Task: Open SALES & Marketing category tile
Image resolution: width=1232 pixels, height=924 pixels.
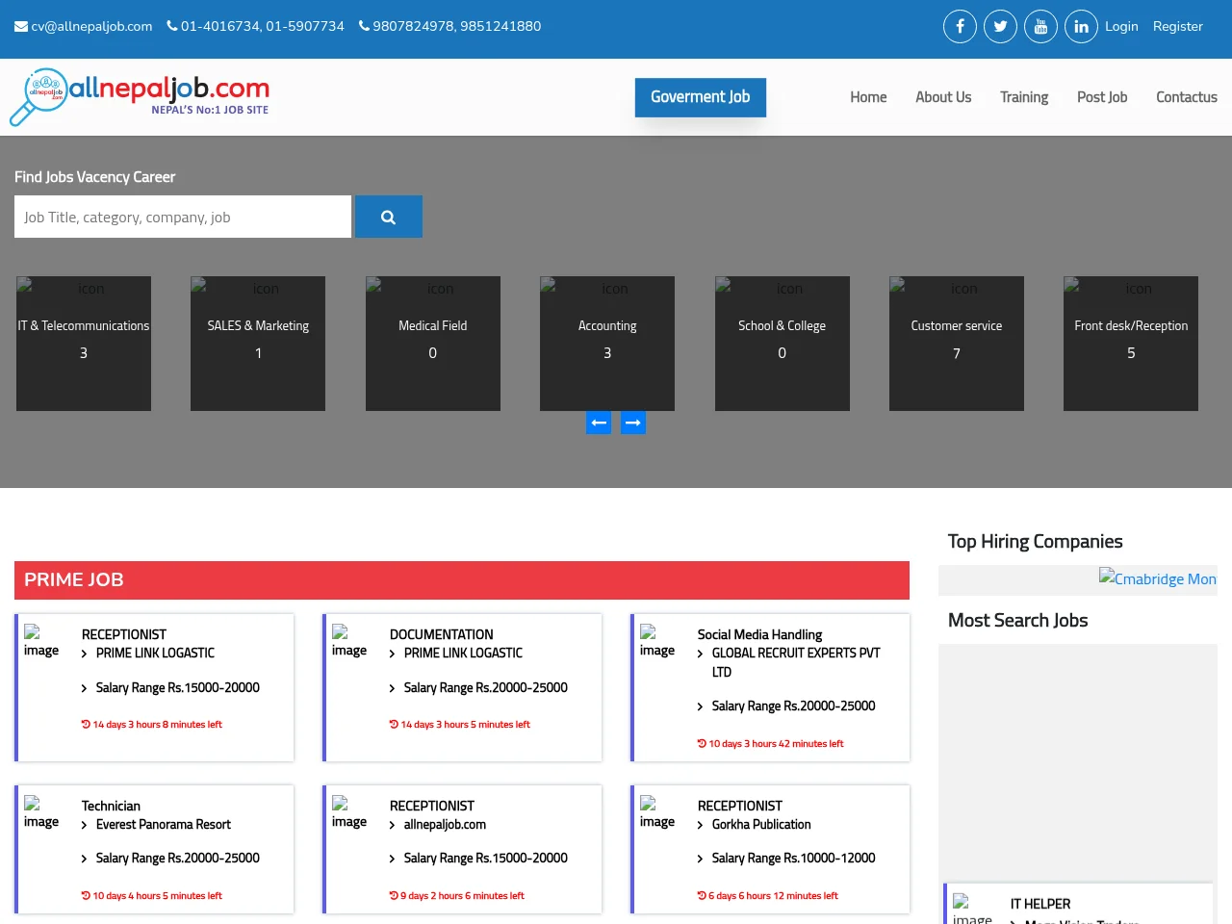Action: 258,344
